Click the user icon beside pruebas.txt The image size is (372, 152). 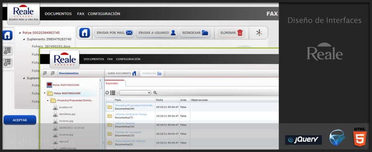pos(55,108)
